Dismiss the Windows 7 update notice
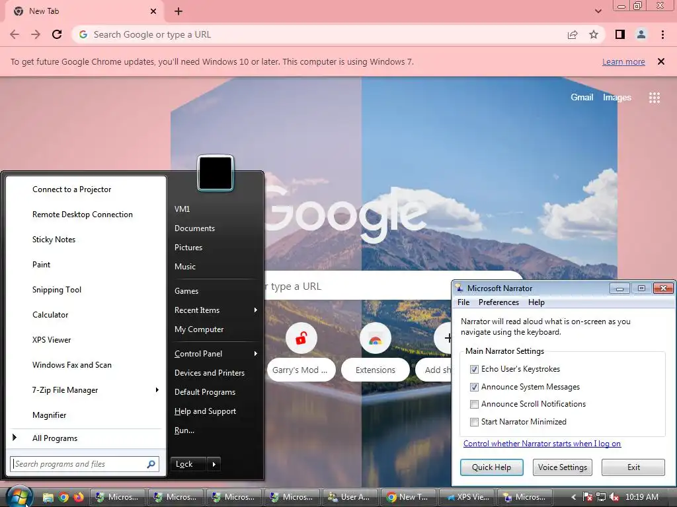This screenshot has width=677, height=507. [661, 61]
